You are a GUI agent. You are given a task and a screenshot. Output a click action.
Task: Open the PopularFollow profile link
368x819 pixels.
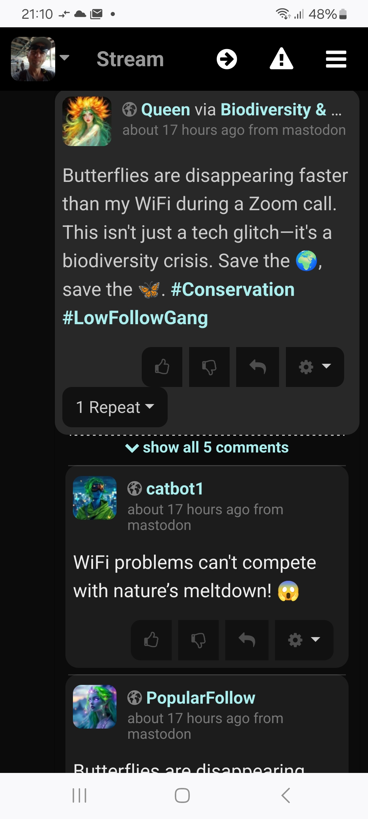click(x=201, y=698)
